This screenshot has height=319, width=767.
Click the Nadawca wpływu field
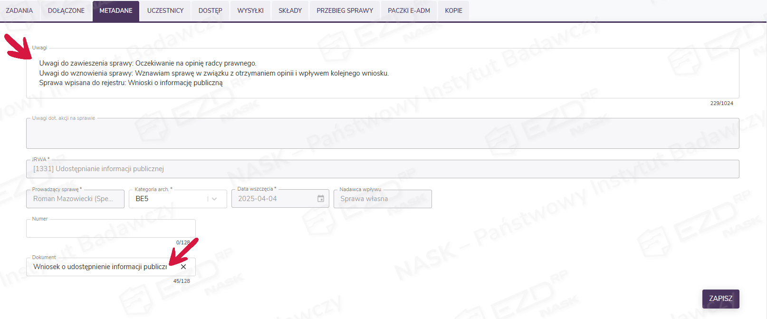click(383, 199)
